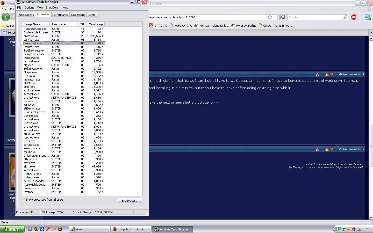Click in the Google search input field
This screenshot has height=233, width=373.
click(315, 17)
